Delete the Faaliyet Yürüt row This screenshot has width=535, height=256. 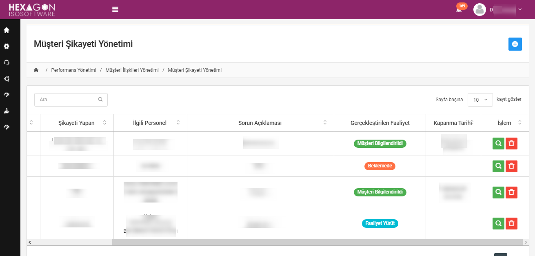point(511,223)
